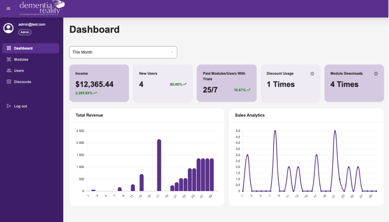Select the Discounts menu item

pyautogui.click(x=22, y=82)
